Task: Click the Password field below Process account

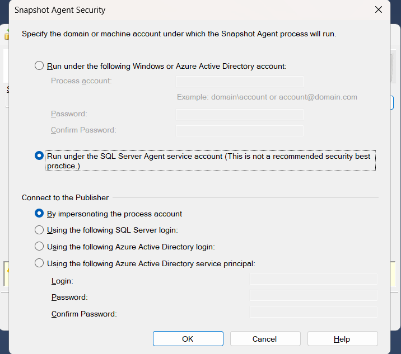Action: point(239,115)
